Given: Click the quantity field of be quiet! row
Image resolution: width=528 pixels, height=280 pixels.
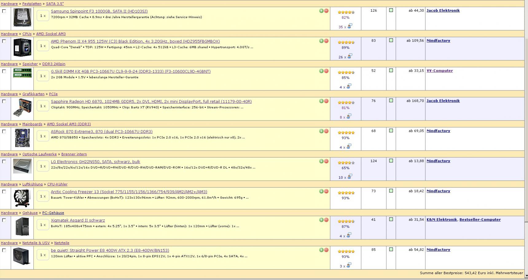Looking at the screenshot, I should coord(43,255).
